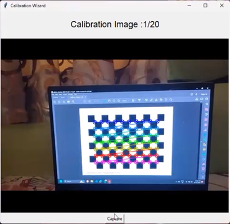Minimize the Calibration Wizard window
Image resolution: width=230 pixels, height=224 pixels.
point(190,6)
